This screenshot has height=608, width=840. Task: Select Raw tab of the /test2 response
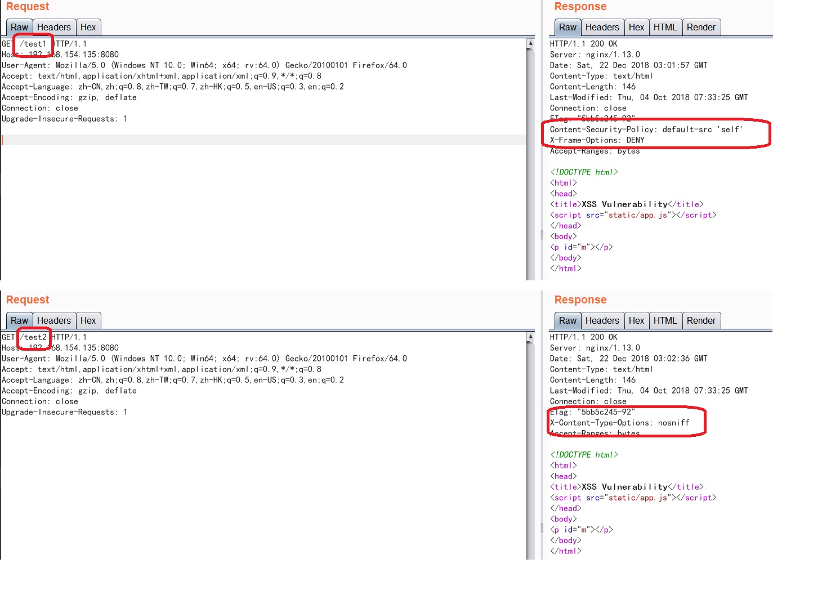point(568,320)
